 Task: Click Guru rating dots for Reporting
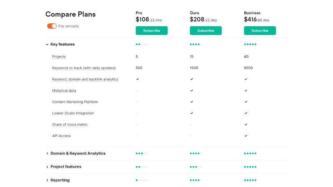click(x=196, y=180)
